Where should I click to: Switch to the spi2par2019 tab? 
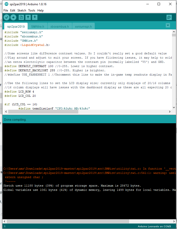[x=16, y=26]
